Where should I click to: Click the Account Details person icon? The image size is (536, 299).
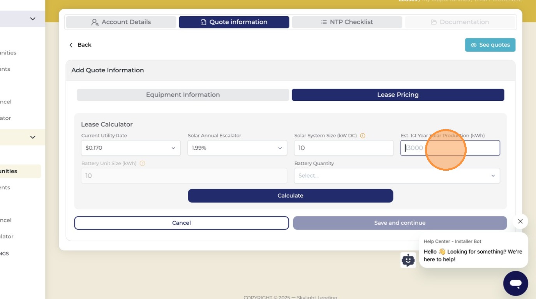[95, 22]
